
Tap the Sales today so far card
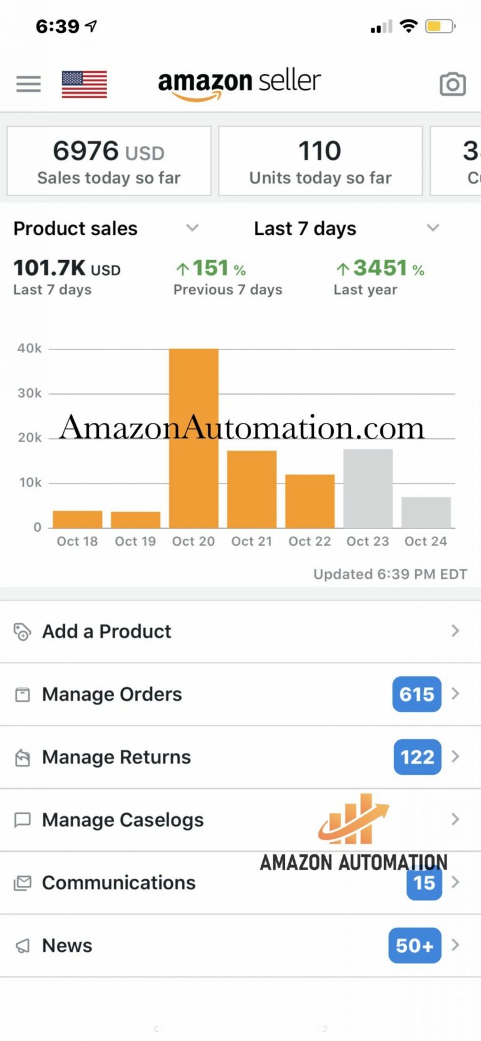[x=109, y=161]
